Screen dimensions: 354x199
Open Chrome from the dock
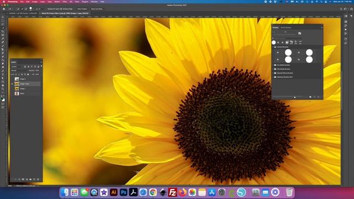click(x=153, y=192)
